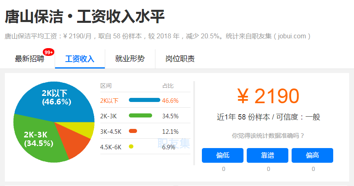Click the vote count under 偏高
Screen dimensions: 354x186
pyautogui.click(x=313, y=169)
